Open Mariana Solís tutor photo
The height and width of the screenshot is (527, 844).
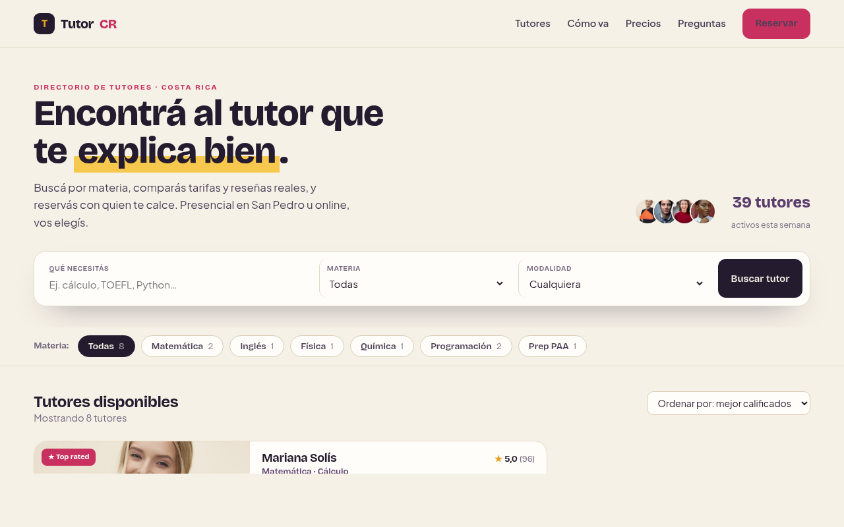[142, 457]
